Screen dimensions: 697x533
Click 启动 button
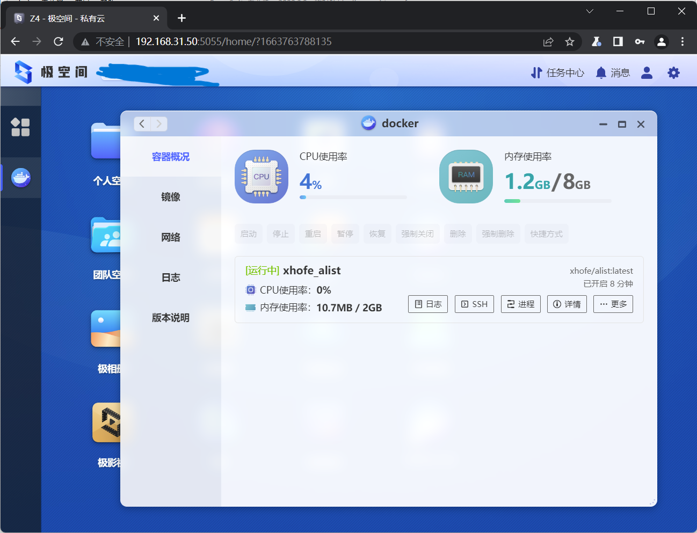tap(249, 233)
